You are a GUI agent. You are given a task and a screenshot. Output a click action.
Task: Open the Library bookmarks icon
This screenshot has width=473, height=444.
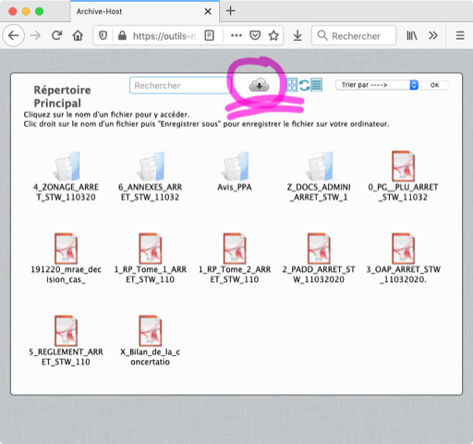(412, 36)
